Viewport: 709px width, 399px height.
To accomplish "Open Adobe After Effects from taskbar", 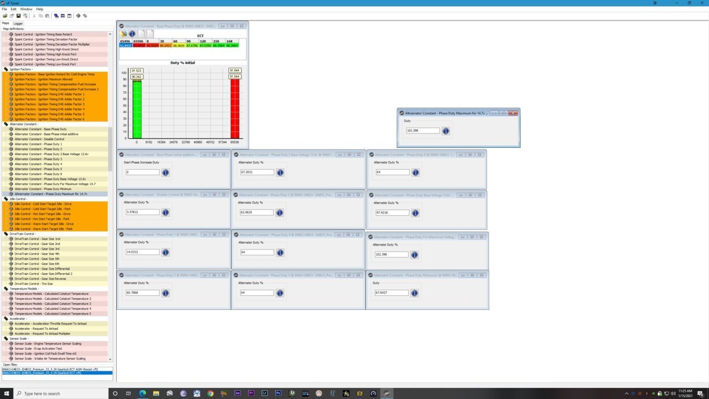I will click(238, 393).
